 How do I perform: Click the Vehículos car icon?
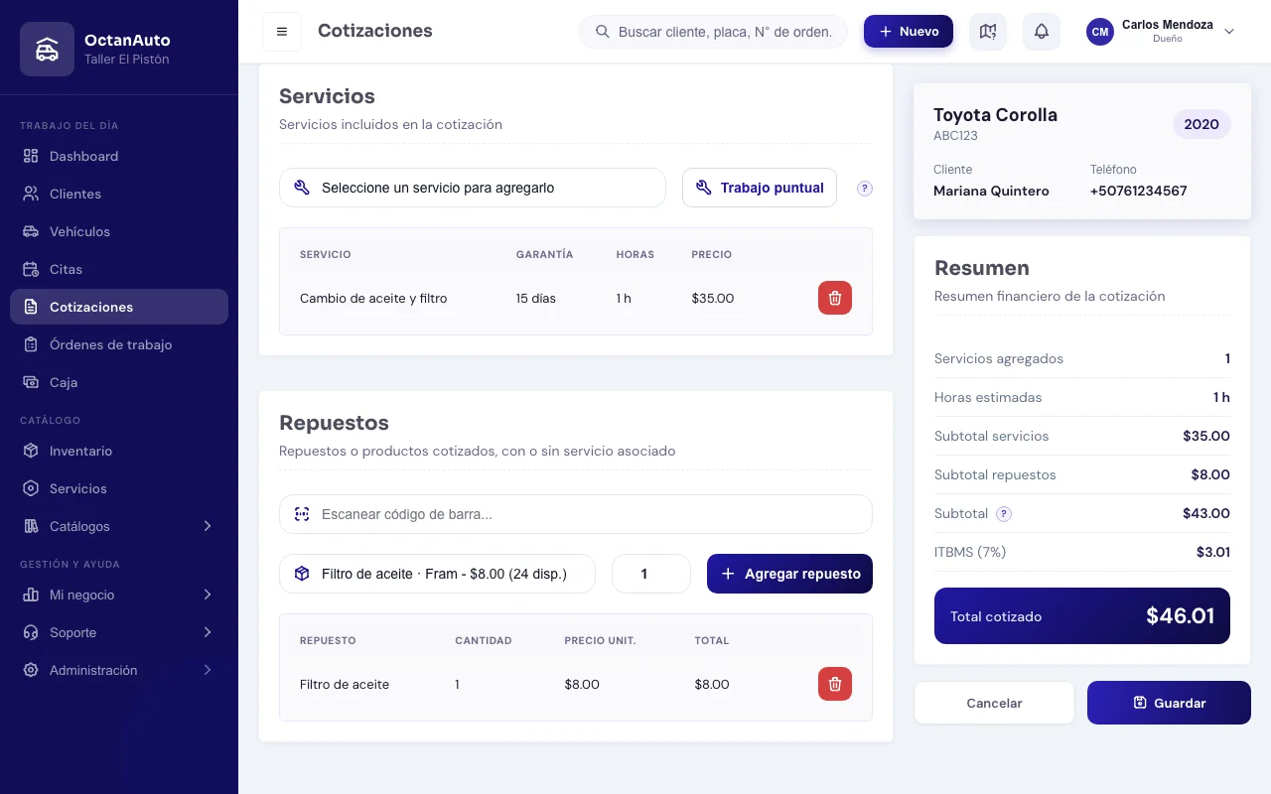click(31, 231)
